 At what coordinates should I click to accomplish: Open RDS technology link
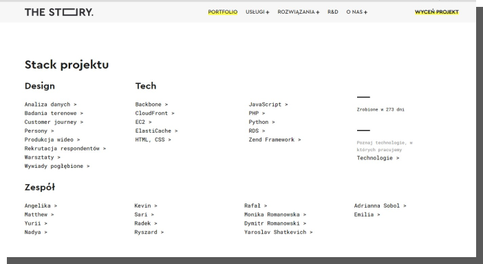(257, 131)
